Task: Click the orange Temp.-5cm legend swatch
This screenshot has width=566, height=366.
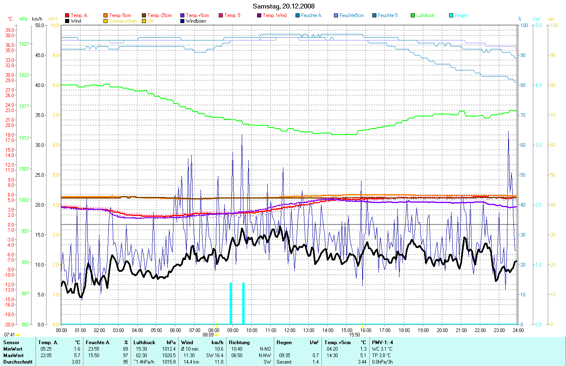Action: click(x=106, y=15)
